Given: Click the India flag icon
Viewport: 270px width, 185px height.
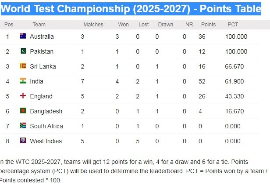Looking at the screenshot, I should pyautogui.click(x=23, y=81).
